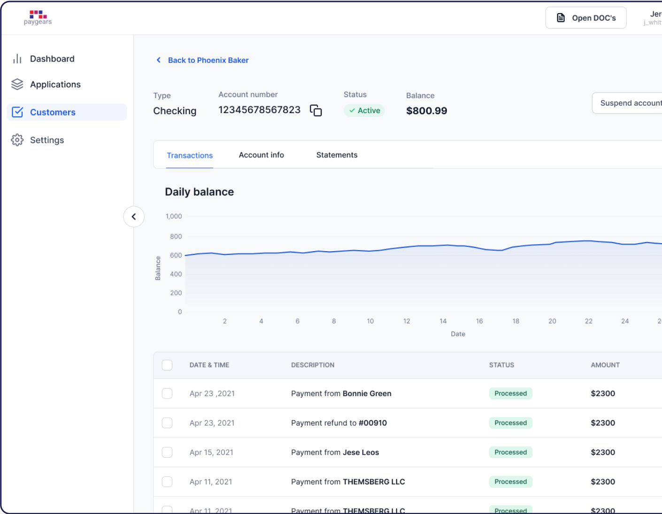Switch to the Account info tab
662x514 pixels.
[x=261, y=155]
